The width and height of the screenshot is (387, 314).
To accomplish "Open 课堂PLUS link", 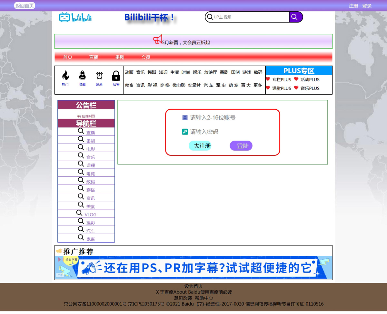I will tap(282, 88).
